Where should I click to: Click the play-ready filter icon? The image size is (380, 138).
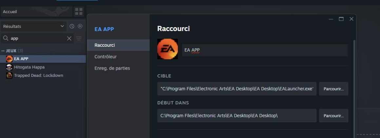(x=80, y=26)
